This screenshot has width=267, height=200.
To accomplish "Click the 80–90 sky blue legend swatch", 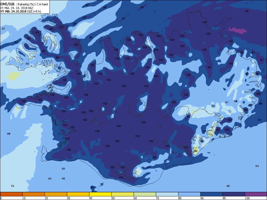I will 189,194.
